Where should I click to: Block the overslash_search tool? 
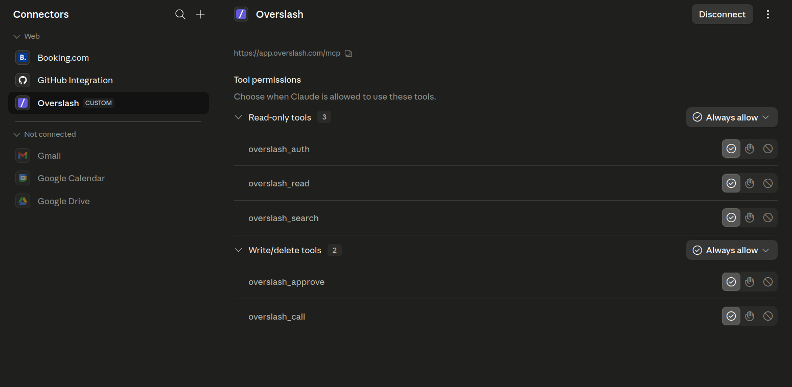768,217
